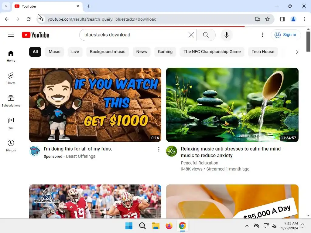The height and width of the screenshot is (233, 311).
Task: Open Windows Start menu
Action: point(129,226)
